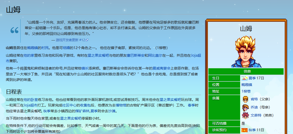Image resolution: width=293 pixels, height=134 pixels.
Task: Open the 鹈鹕镇 link in the intro sentence
Action: (33, 48)
